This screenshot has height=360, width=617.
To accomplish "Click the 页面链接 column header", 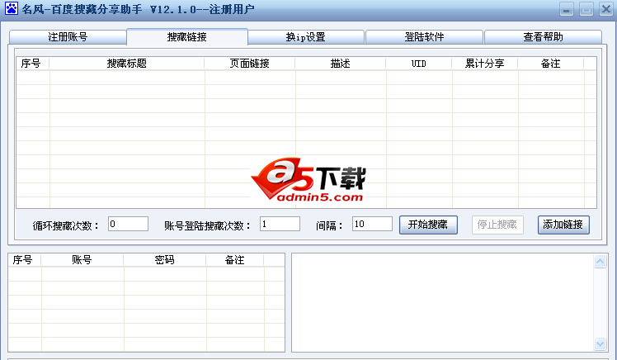I will [x=249, y=64].
